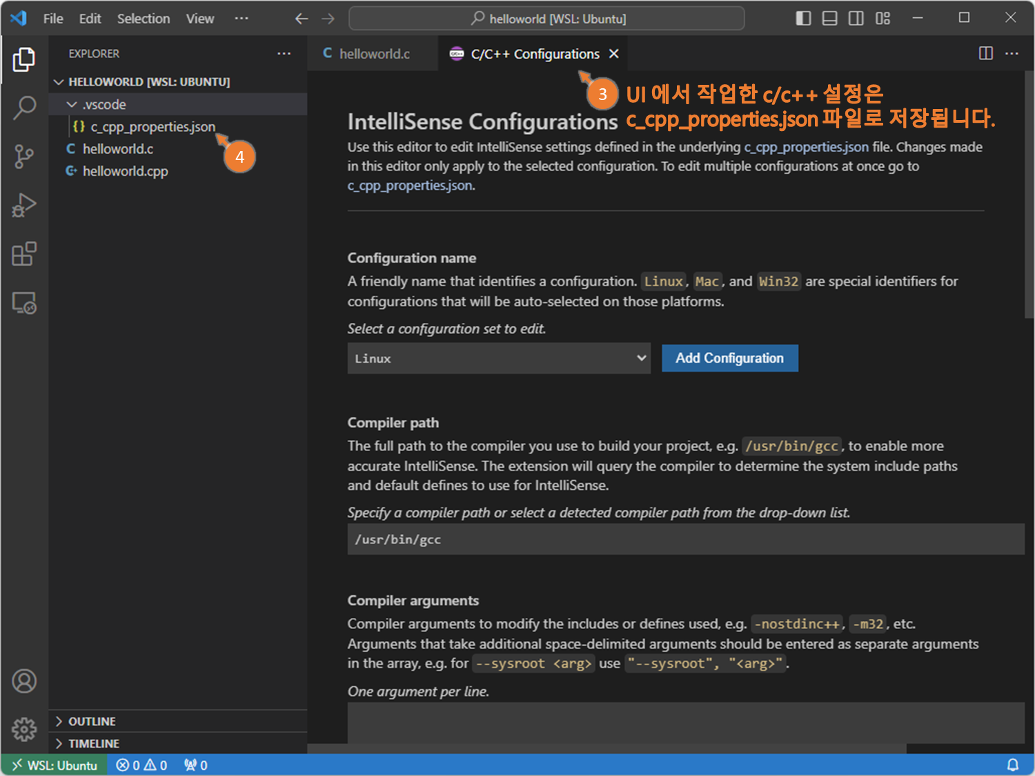Open the Linux configuration dropdown

[499, 358]
